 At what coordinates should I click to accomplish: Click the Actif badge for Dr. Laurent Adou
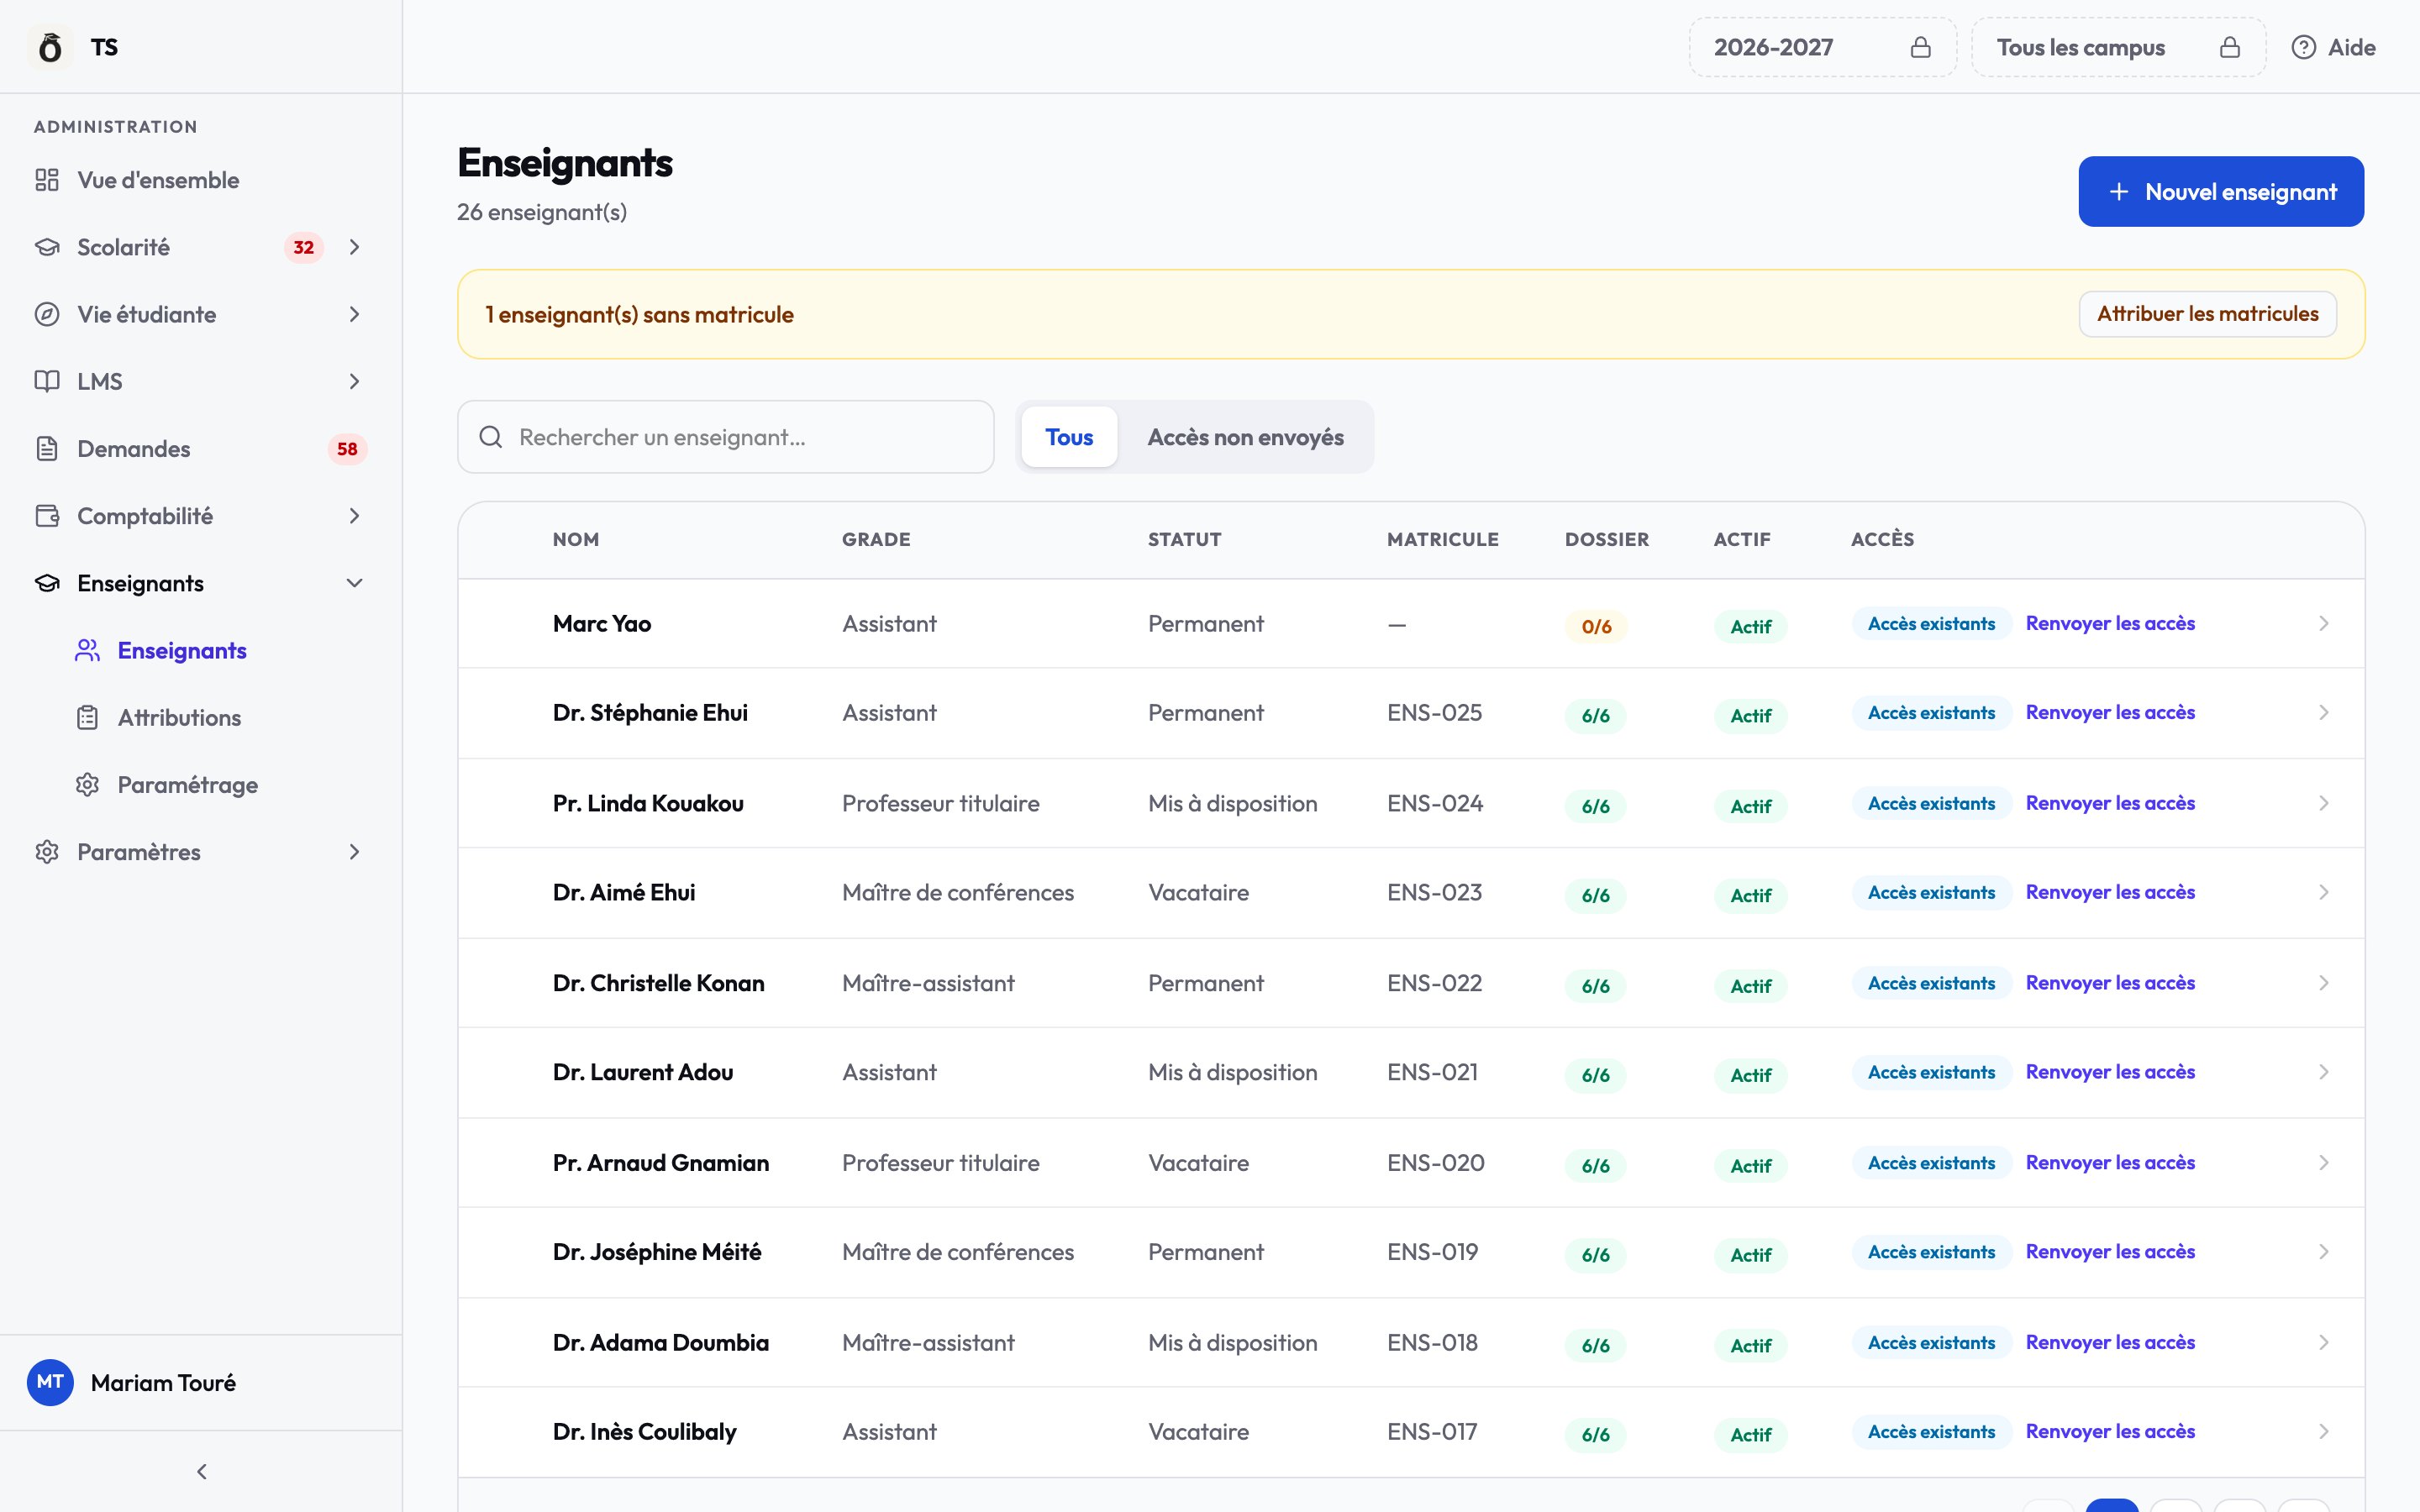tap(1750, 1075)
